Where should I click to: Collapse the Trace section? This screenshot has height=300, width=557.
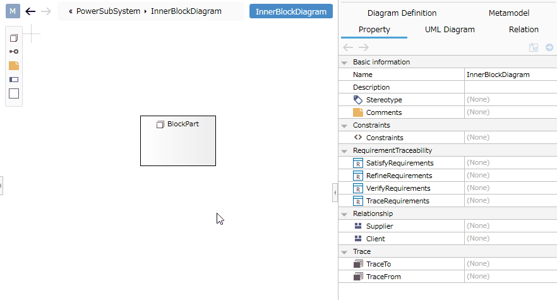[344, 252]
